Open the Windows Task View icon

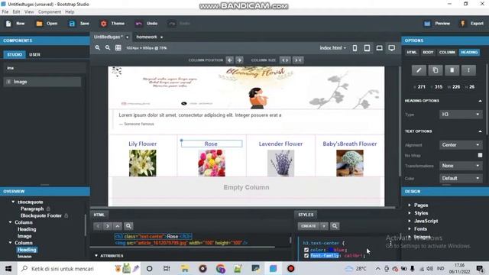click(167, 269)
